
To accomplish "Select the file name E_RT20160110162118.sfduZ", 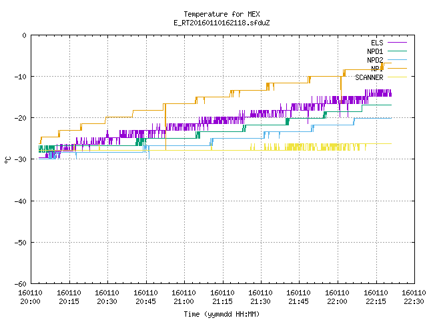I will tap(222, 23).
